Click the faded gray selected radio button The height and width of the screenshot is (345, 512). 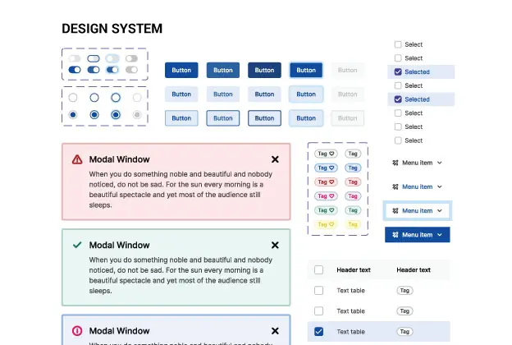[137, 115]
